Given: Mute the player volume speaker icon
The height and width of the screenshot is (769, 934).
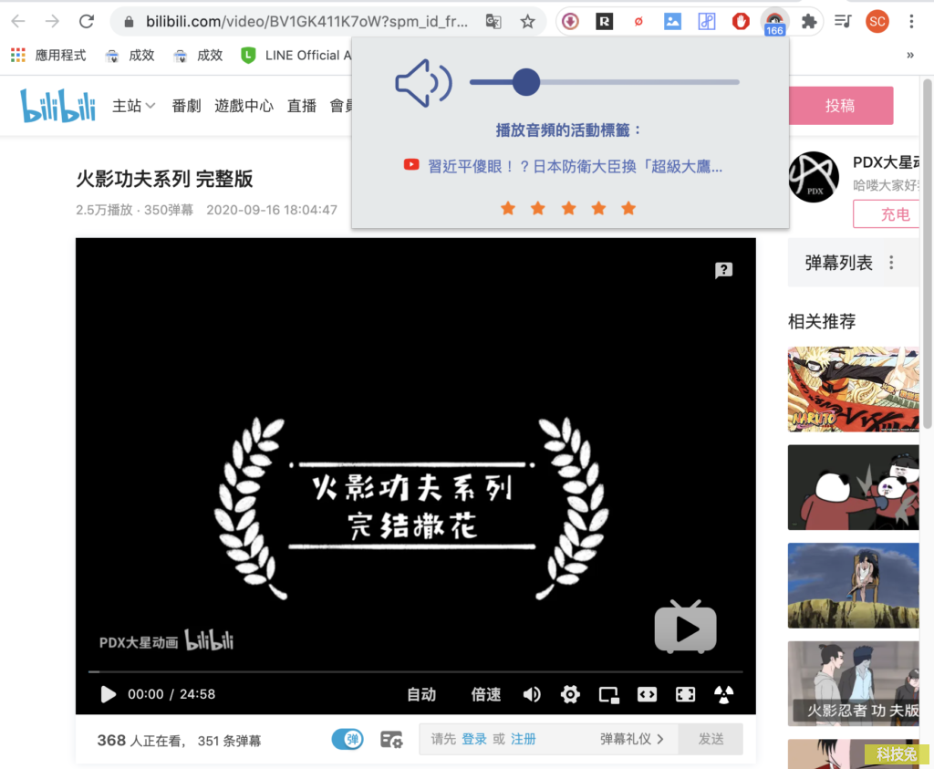Looking at the screenshot, I should 532,694.
